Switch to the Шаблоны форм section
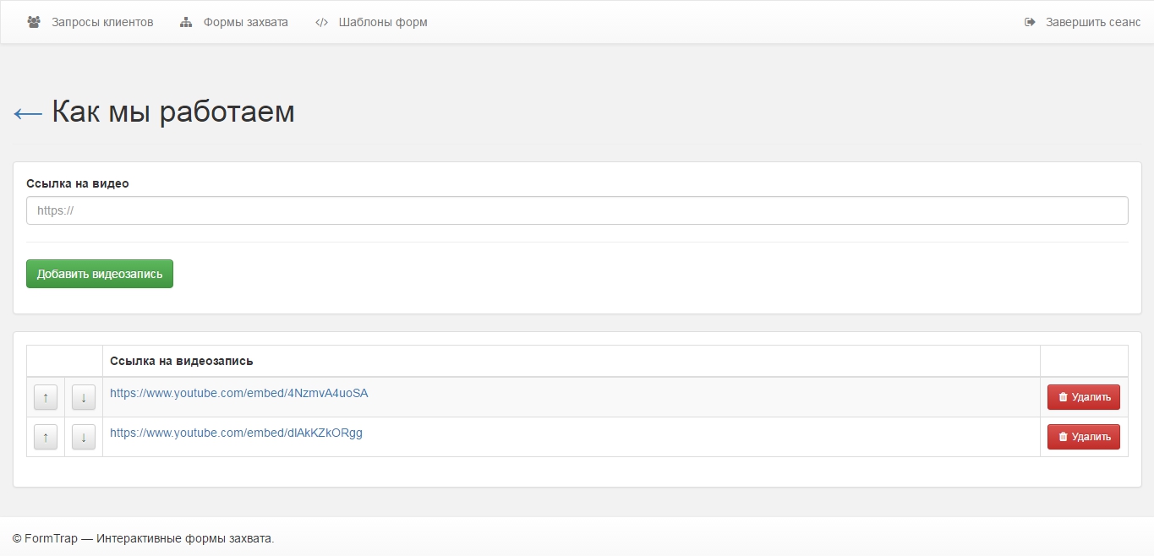The image size is (1154, 556). tap(383, 22)
